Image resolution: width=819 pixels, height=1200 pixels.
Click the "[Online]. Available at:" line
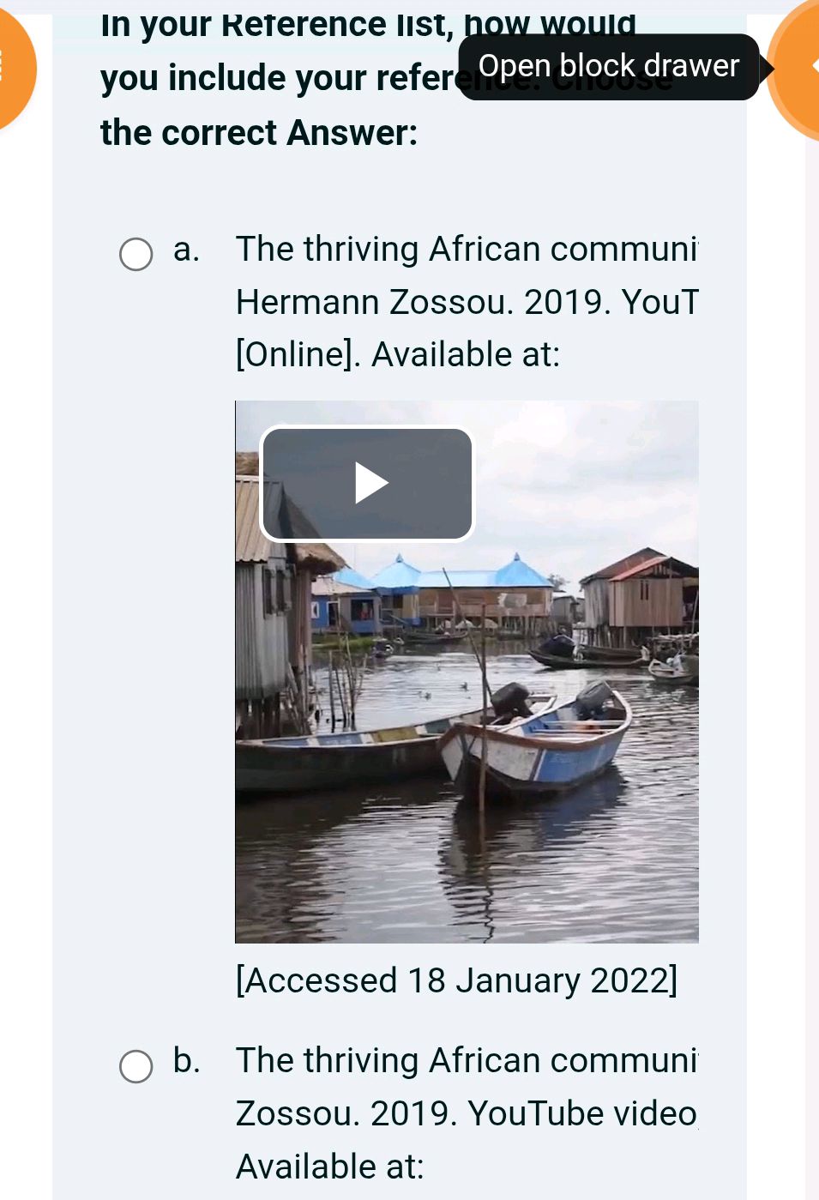pos(398,354)
